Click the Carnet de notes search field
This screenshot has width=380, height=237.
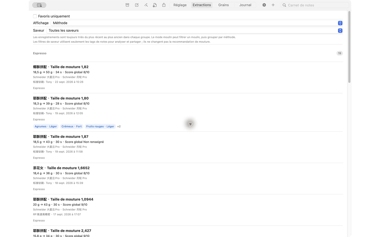315,5
